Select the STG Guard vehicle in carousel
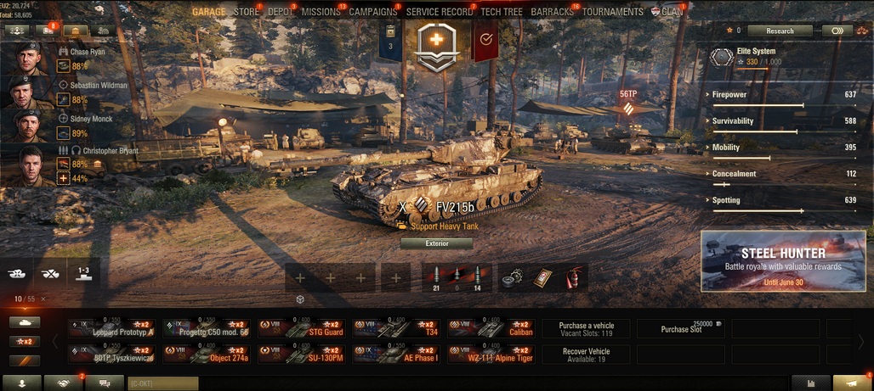This screenshot has height=391, width=874. (x=302, y=328)
